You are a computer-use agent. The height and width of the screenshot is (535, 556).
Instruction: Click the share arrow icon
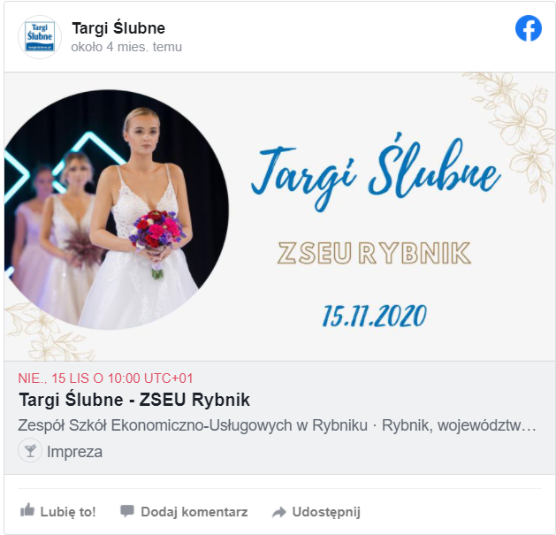click(279, 512)
